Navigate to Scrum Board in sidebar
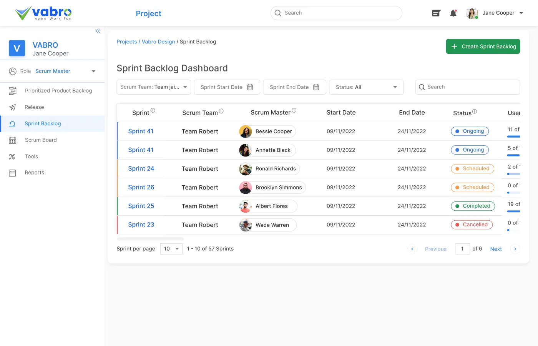 click(x=41, y=140)
